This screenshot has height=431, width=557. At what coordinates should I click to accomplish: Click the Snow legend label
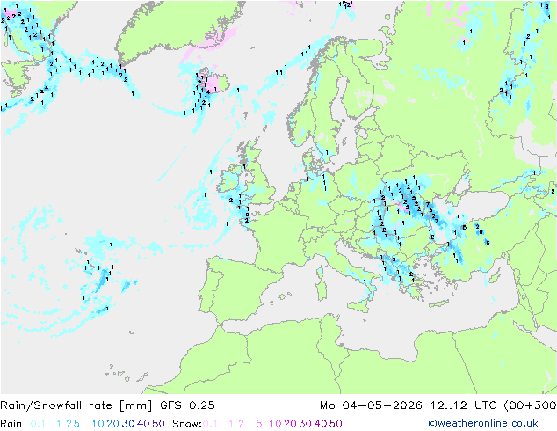pyautogui.click(x=187, y=424)
